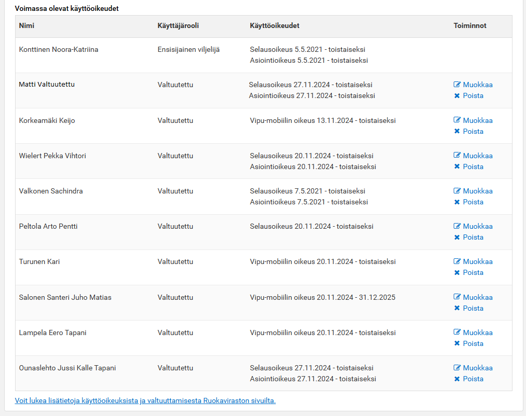This screenshot has height=416, width=526.
Task: Open Muokkaa link for Korkeamäki Keijo
Action: point(477,120)
